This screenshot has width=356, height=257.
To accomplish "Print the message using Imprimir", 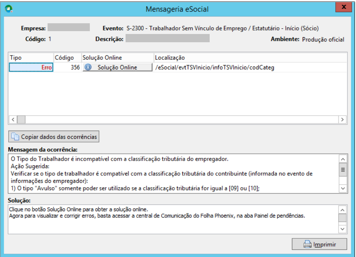I will pyautogui.click(x=319, y=244).
